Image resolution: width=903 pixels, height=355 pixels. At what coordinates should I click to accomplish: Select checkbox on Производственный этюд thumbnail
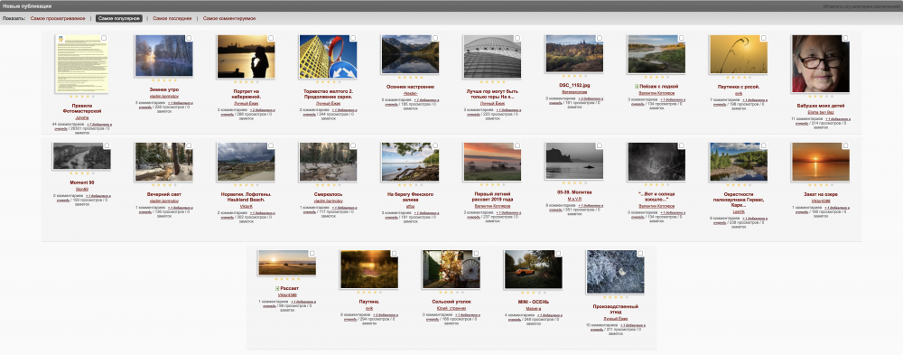coord(640,254)
